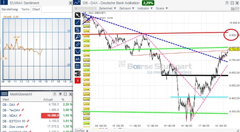Select the DB - TecDAX market row
Image resolution: width=240 pixels, height=132 pixels.
coord(37,110)
